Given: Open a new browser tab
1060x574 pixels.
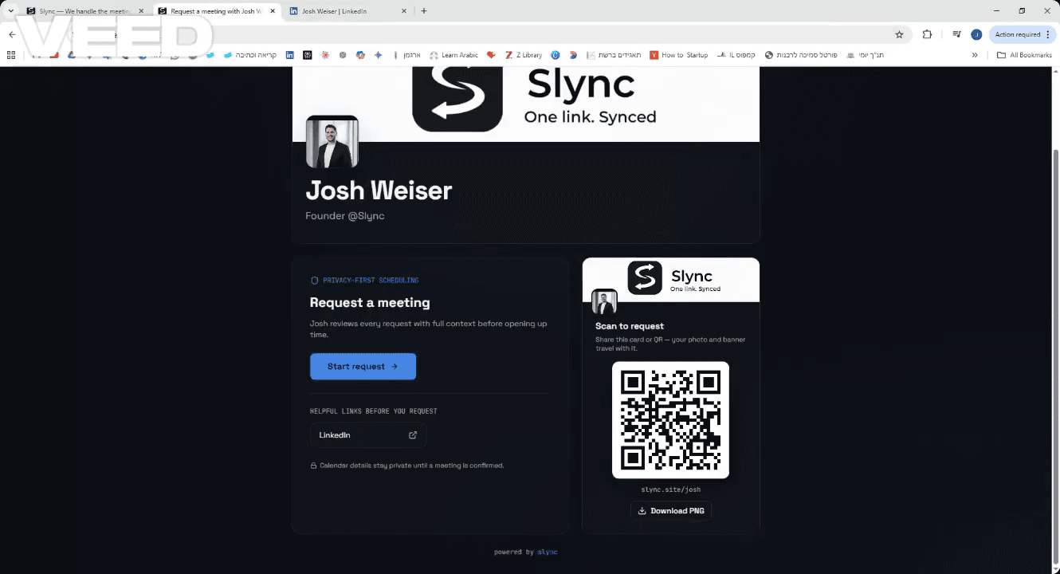Looking at the screenshot, I should [x=424, y=11].
